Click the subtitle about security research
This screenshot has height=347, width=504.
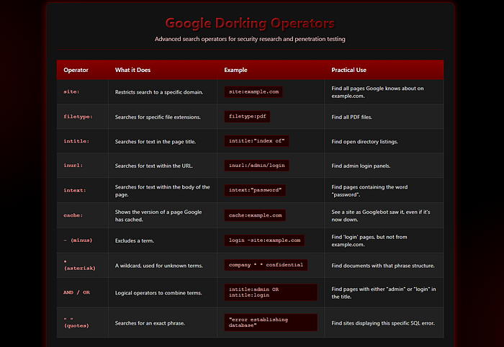click(250, 39)
